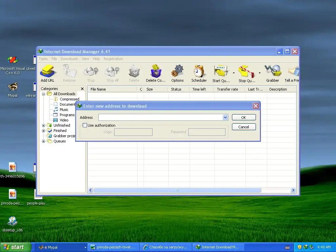Click the horizontal scrollbar right arrow
This screenshot has width=336, height=252.
point(293,190)
